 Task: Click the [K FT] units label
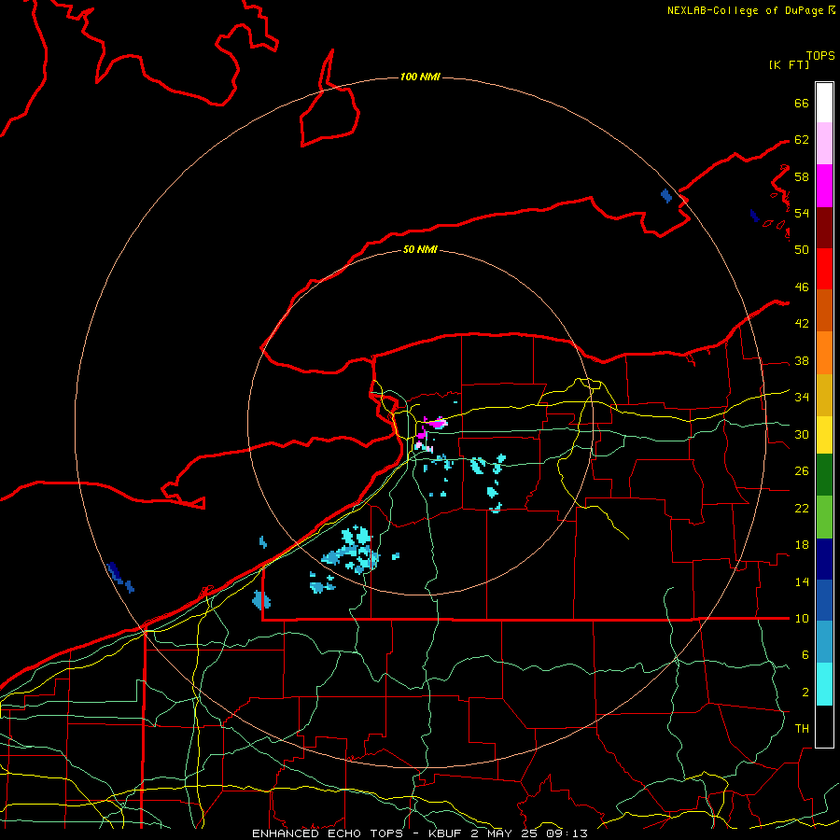coord(789,64)
